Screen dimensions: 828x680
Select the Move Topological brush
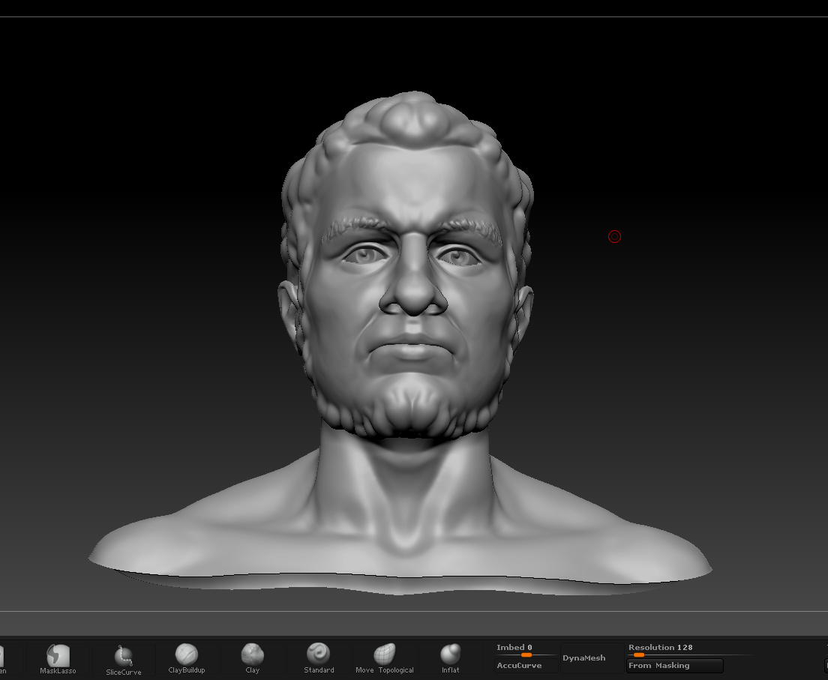[x=385, y=657]
